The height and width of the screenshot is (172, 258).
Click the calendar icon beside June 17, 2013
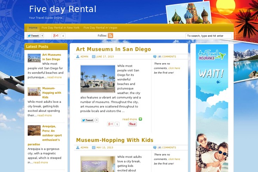pyautogui.click(x=94, y=56)
